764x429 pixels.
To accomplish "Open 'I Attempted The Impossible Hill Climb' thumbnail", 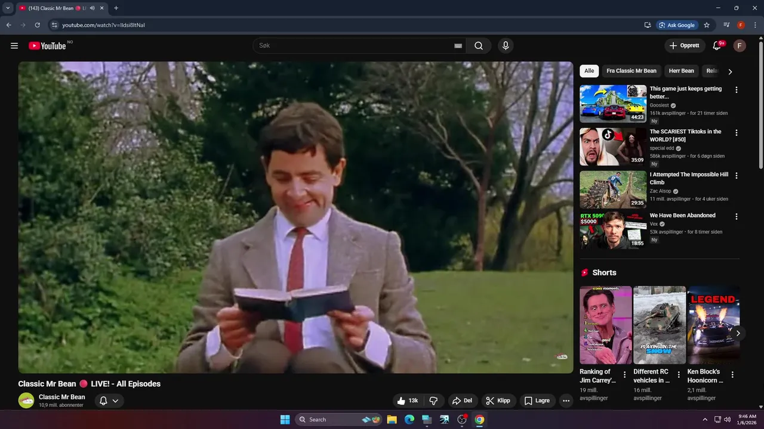I will point(613,189).
